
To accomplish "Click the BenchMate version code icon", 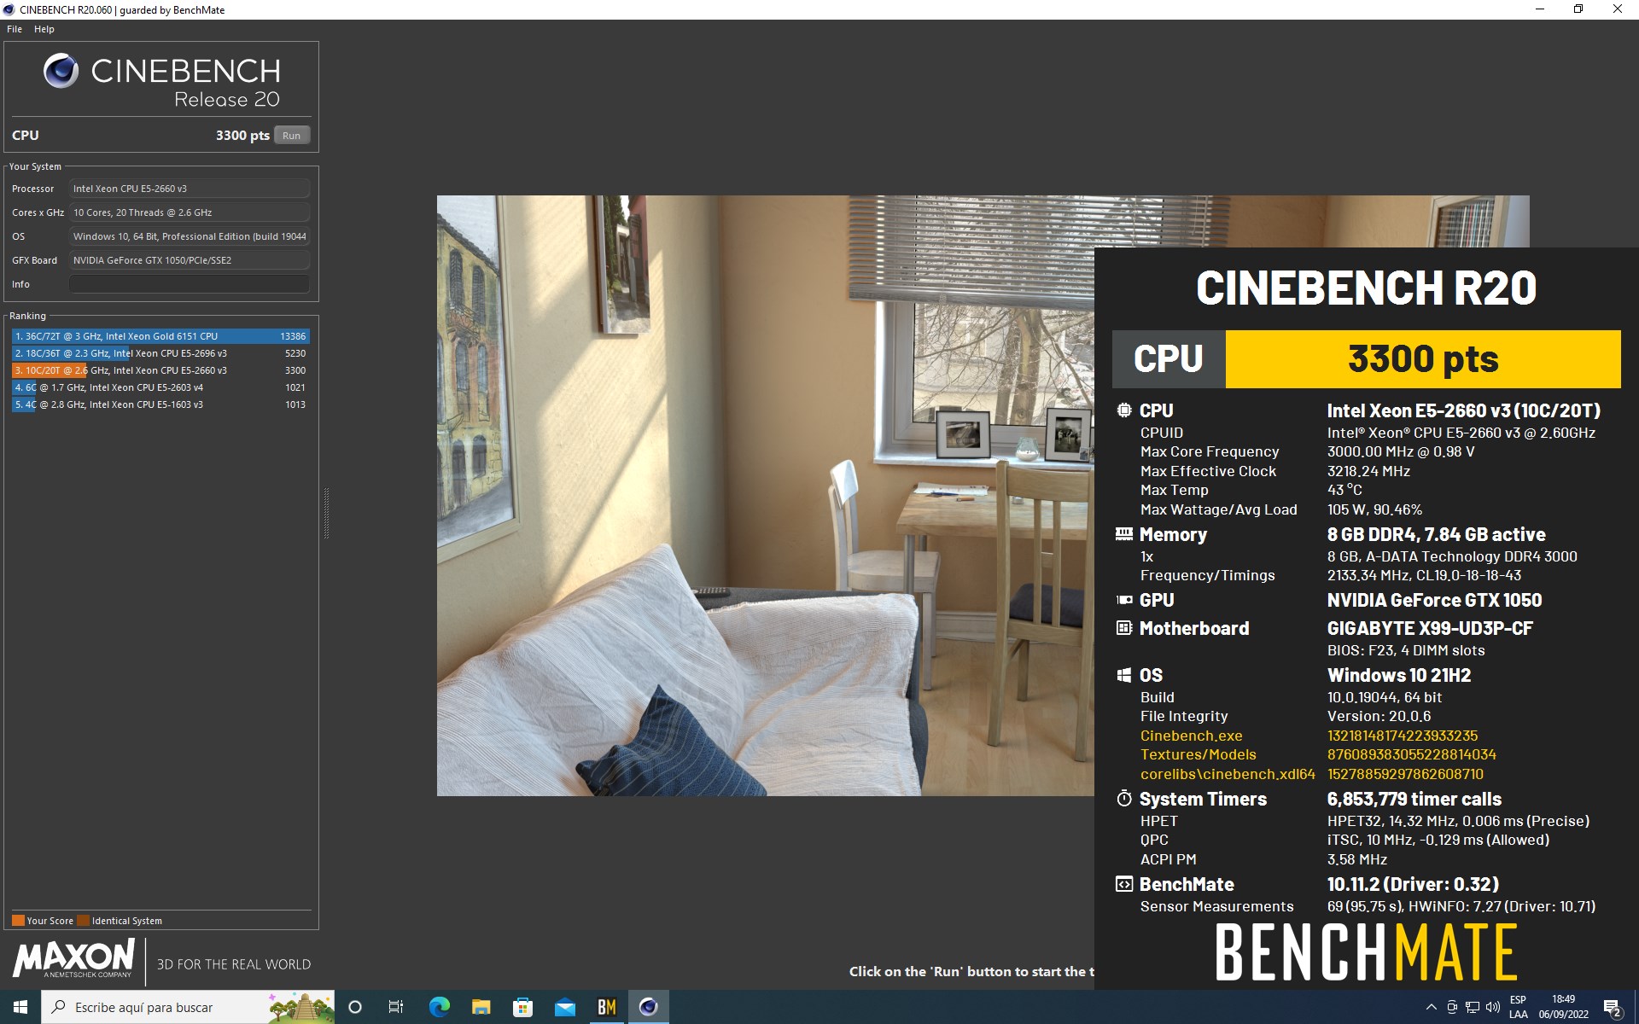I will 1124,884.
